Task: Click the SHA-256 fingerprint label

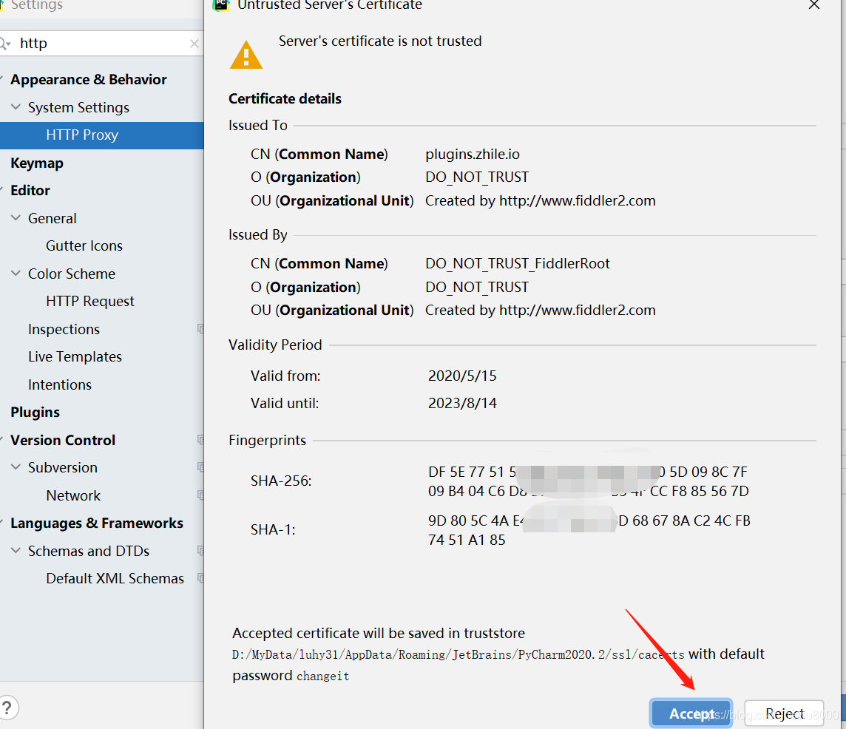Action: [281, 481]
